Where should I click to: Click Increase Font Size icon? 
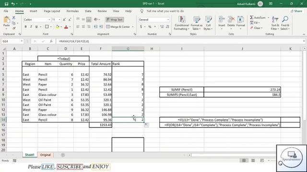click(x=64, y=20)
